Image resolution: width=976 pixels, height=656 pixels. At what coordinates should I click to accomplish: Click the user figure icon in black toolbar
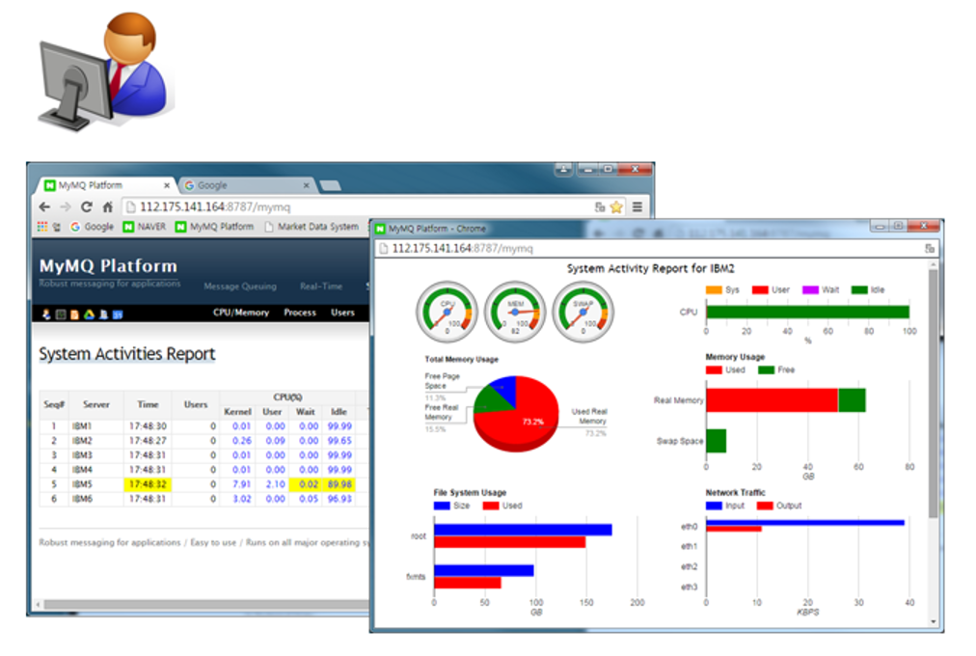click(x=46, y=314)
